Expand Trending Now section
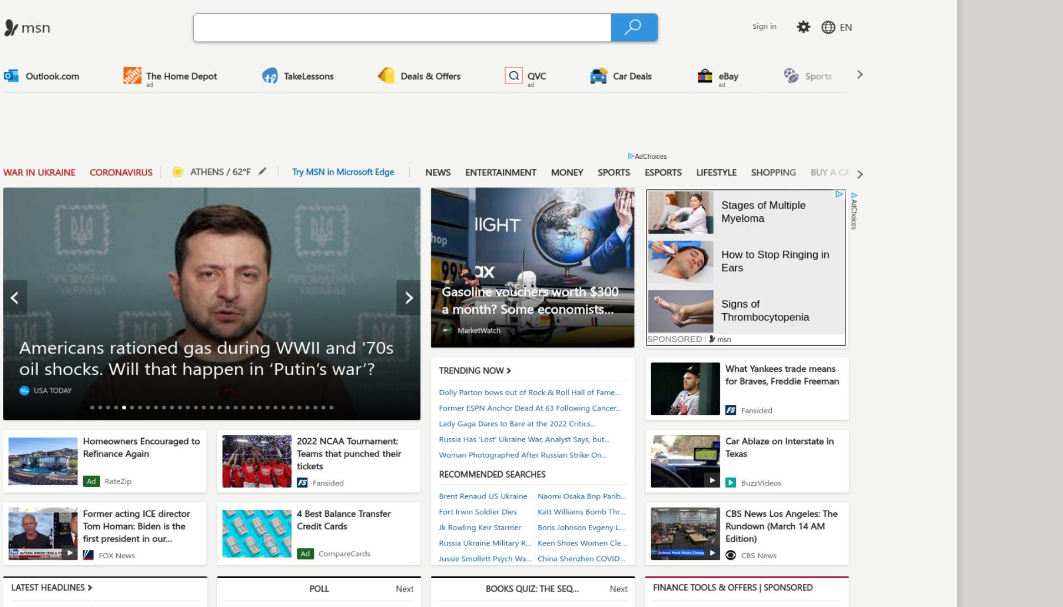Viewport: 1063px width, 607px height. click(x=475, y=371)
